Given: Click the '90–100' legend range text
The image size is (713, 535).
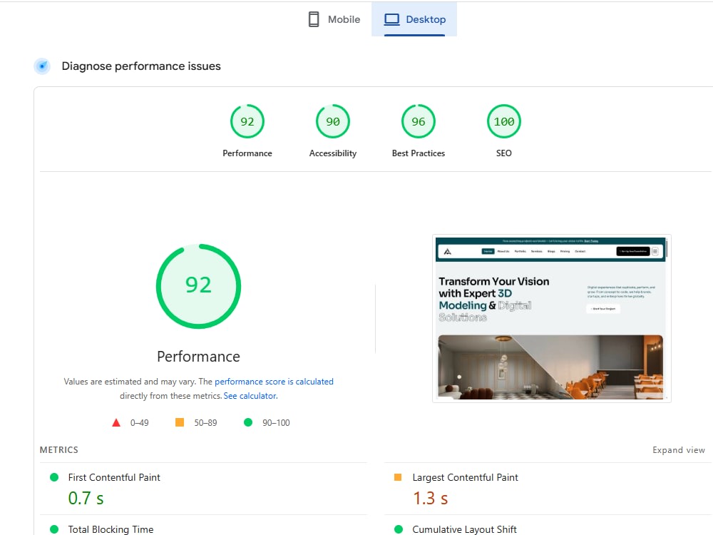Looking at the screenshot, I should click(x=276, y=422).
